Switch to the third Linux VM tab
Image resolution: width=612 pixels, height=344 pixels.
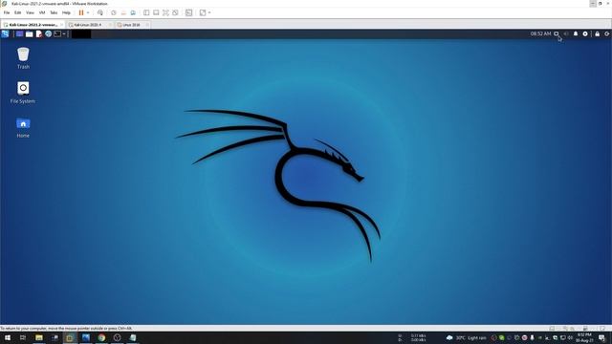[133, 24]
